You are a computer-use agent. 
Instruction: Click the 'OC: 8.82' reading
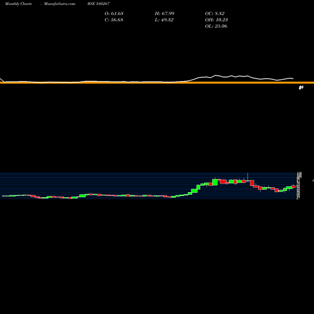coord(215,13)
